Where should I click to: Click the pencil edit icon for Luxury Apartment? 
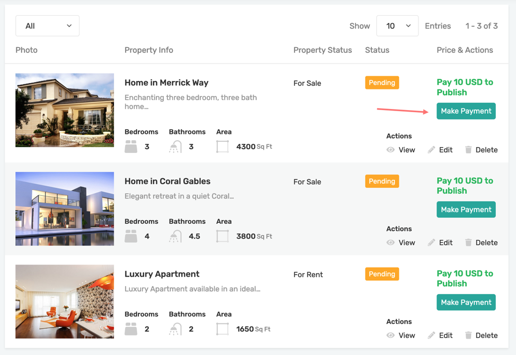(431, 335)
